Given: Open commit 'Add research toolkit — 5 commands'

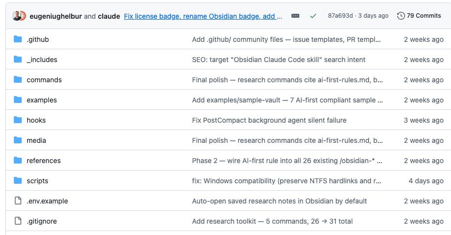Looking at the screenshot, I should pyautogui.click(x=272, y=221).
